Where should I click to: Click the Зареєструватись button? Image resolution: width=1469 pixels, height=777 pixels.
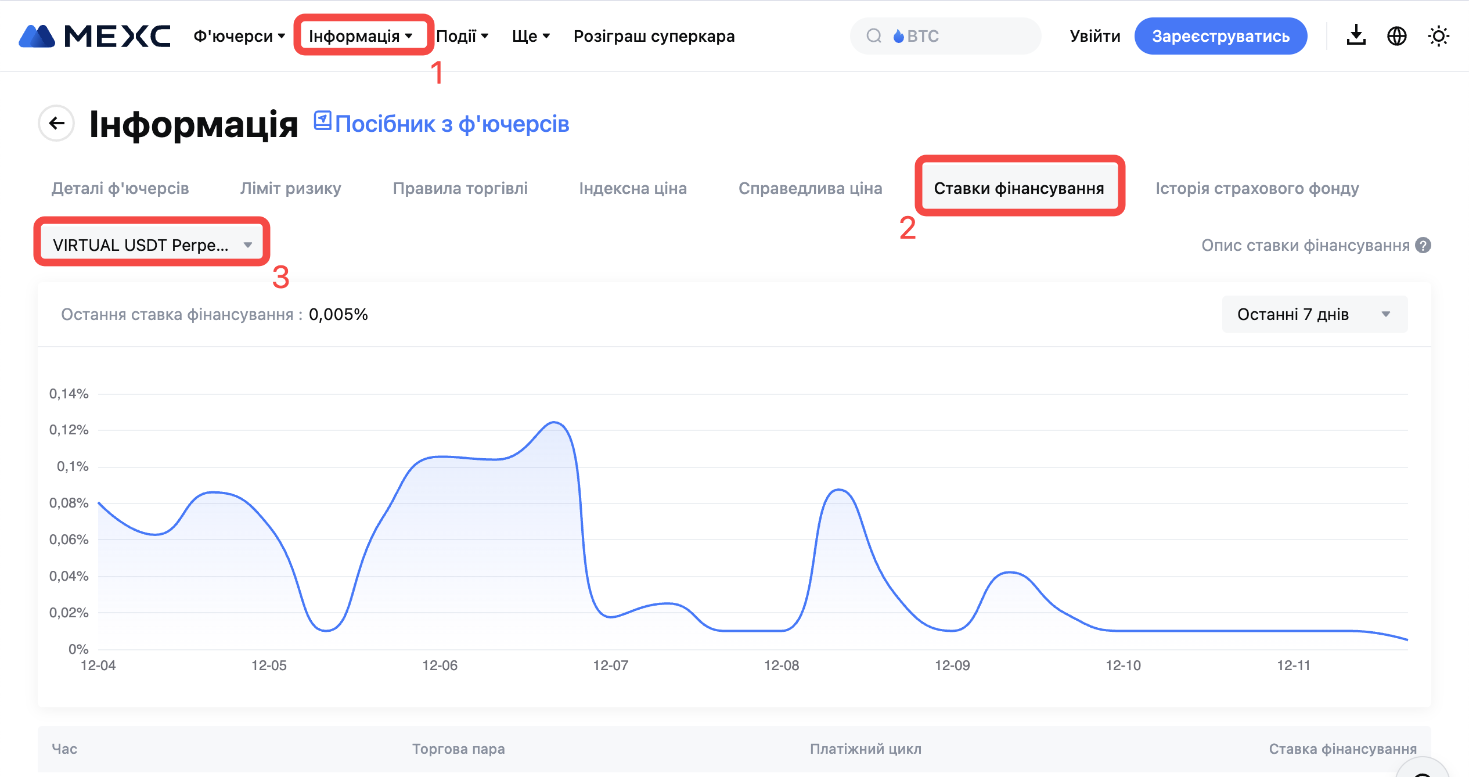point(1220,36)
